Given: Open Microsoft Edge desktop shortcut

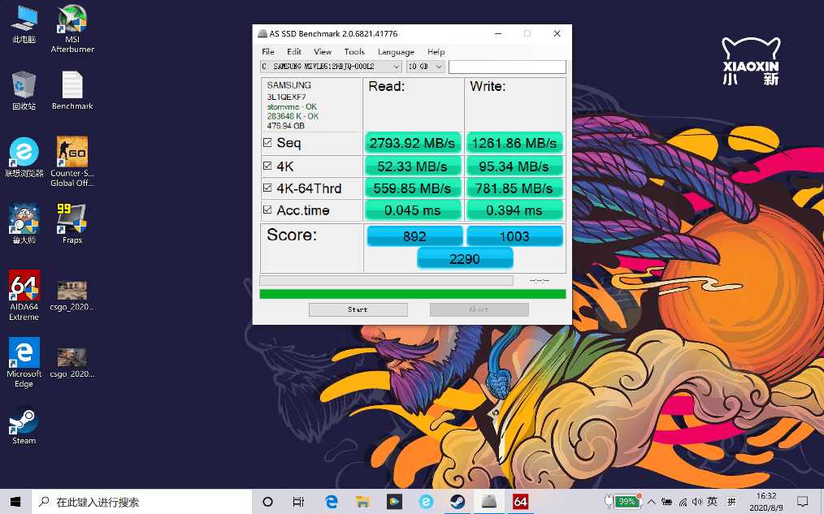Looking at the screenshot, I should point(24,353).
